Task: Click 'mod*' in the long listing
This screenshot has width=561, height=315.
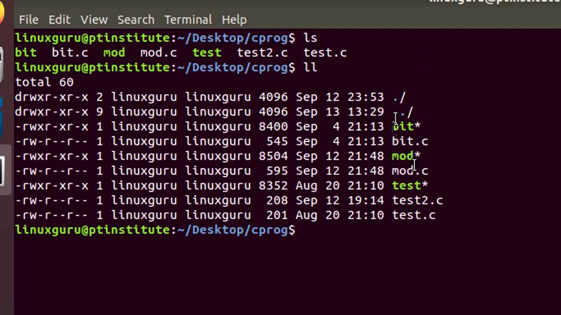Action: click(x=406, y=156)
